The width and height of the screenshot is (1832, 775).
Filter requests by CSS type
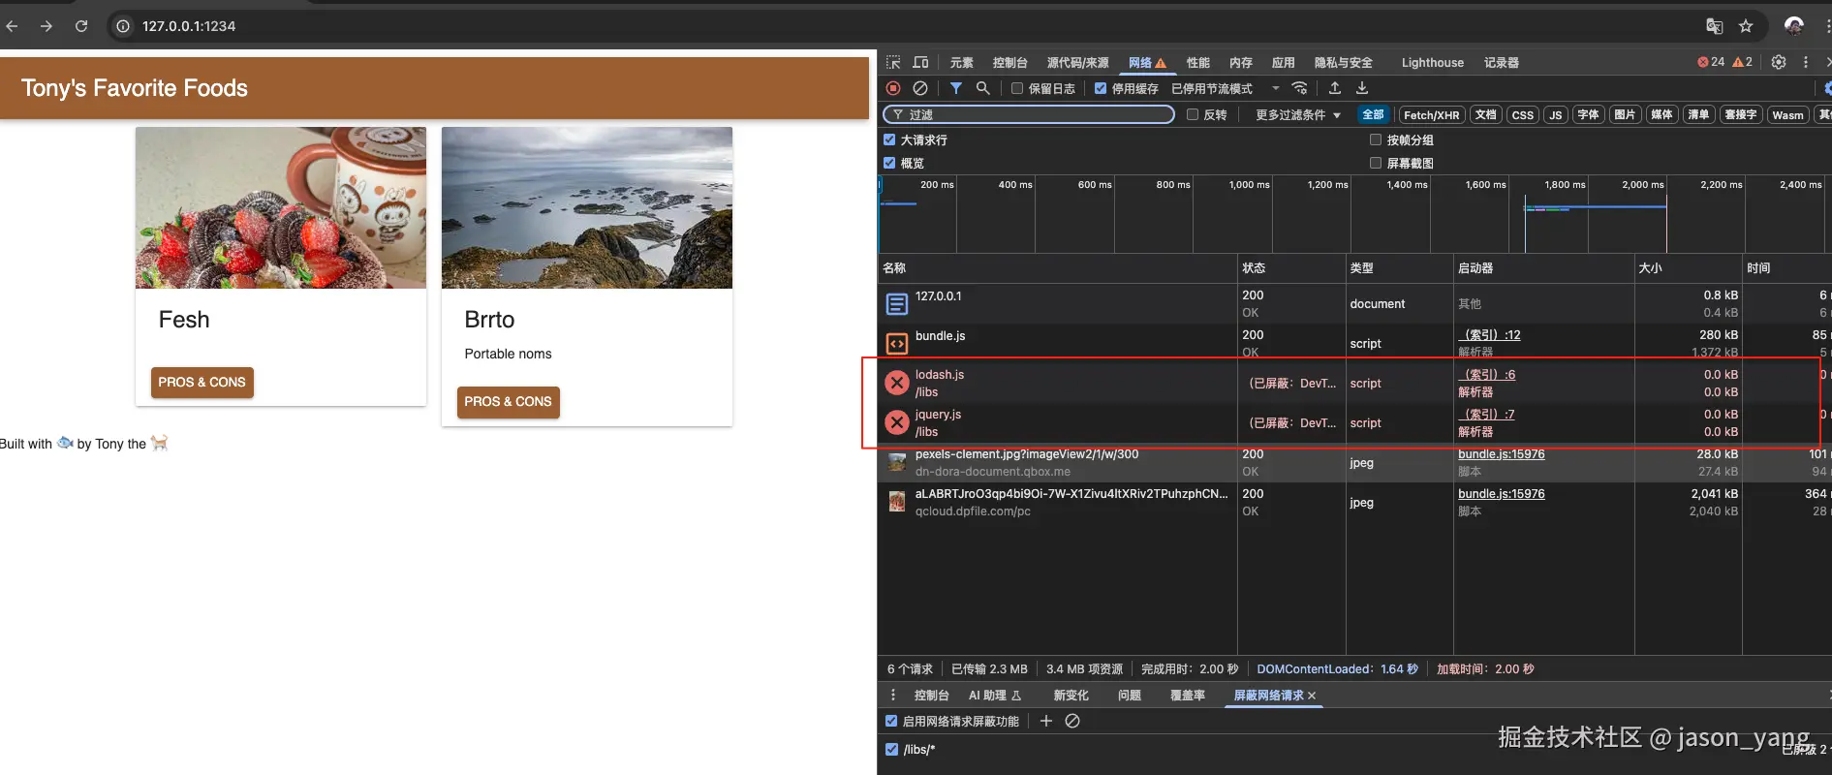tap(1523, 114)
